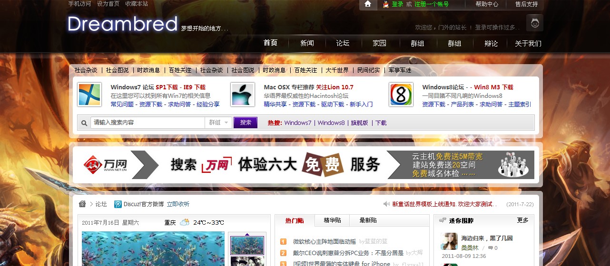Open the post 微软核心主阵地面临动摇
Viewport: 610px width, 266px height.
click(x=325, y=242)
